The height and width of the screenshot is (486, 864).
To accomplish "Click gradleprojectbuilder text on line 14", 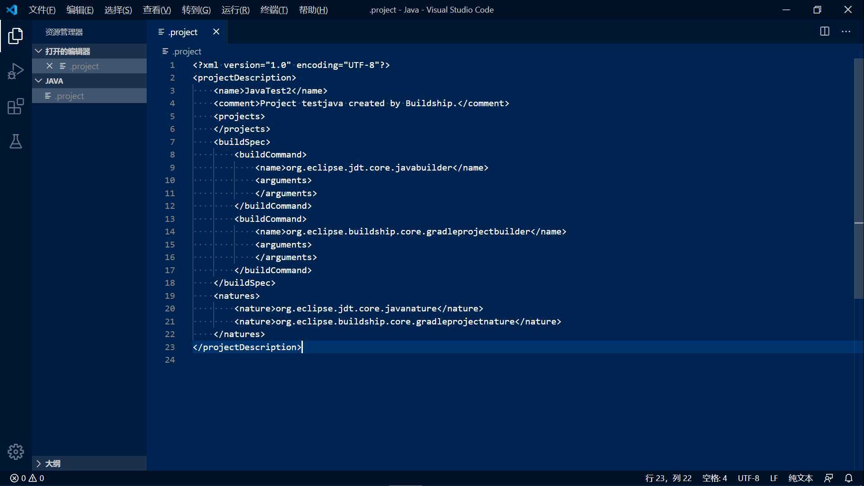I will pyautogui.click(x=478, y=232).
